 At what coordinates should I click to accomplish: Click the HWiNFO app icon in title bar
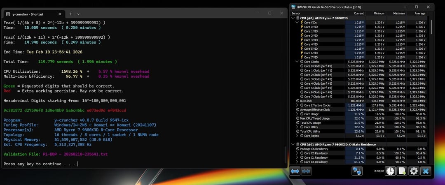point(293,7)
